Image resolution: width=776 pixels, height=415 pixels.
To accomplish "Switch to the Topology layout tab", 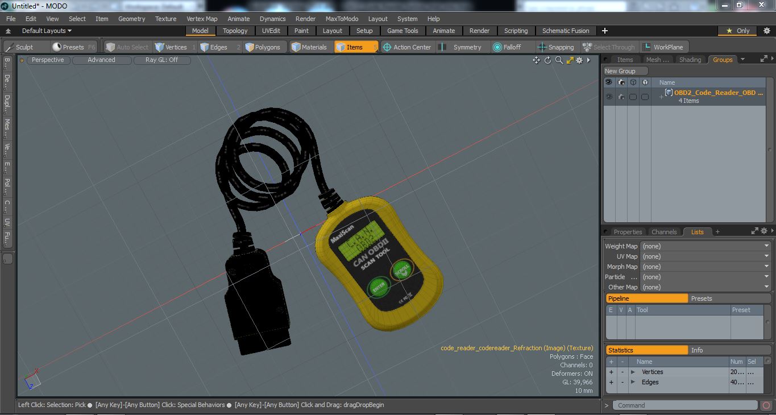I will coord(235,31).
